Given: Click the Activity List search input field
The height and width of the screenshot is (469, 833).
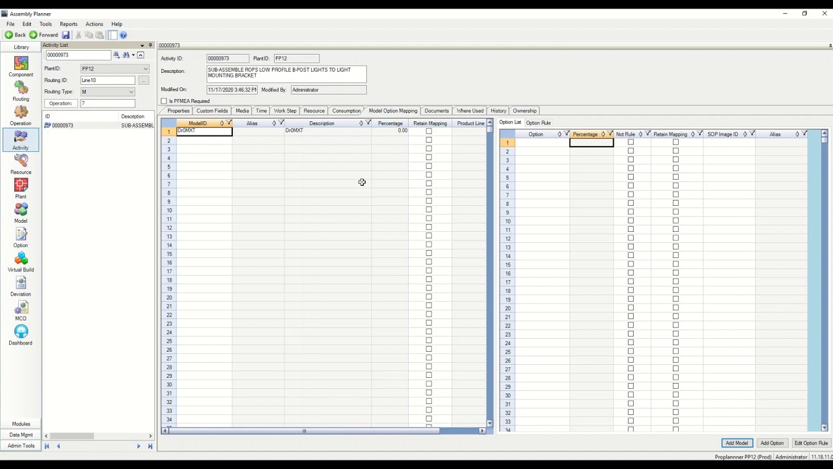Looking at the screenshot, I should pyautogui.click(x=77, y=55).
